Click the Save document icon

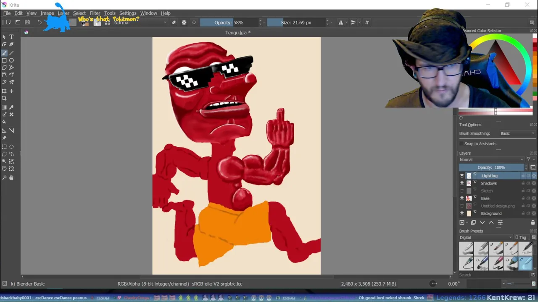click(27, 22)
